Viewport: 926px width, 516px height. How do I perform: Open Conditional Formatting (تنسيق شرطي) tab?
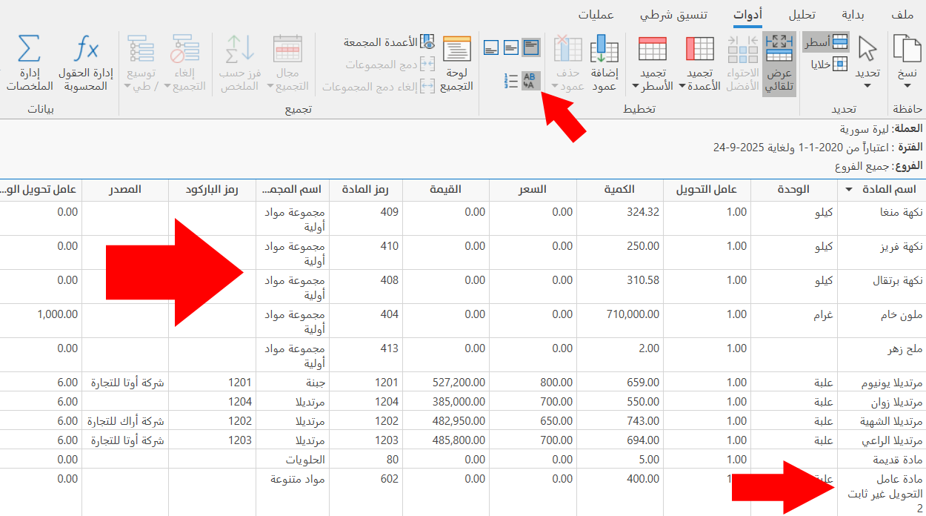(673, 15)
